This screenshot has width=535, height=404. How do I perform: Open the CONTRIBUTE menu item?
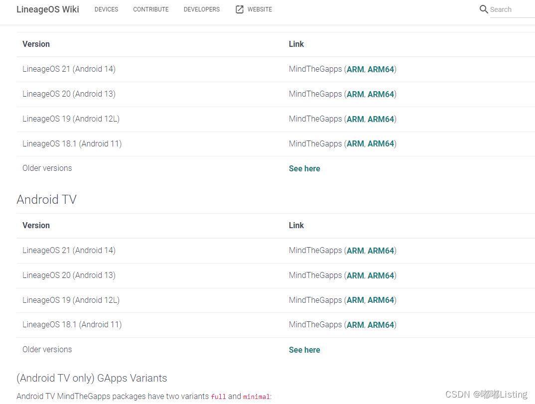(x=151, y=9)
